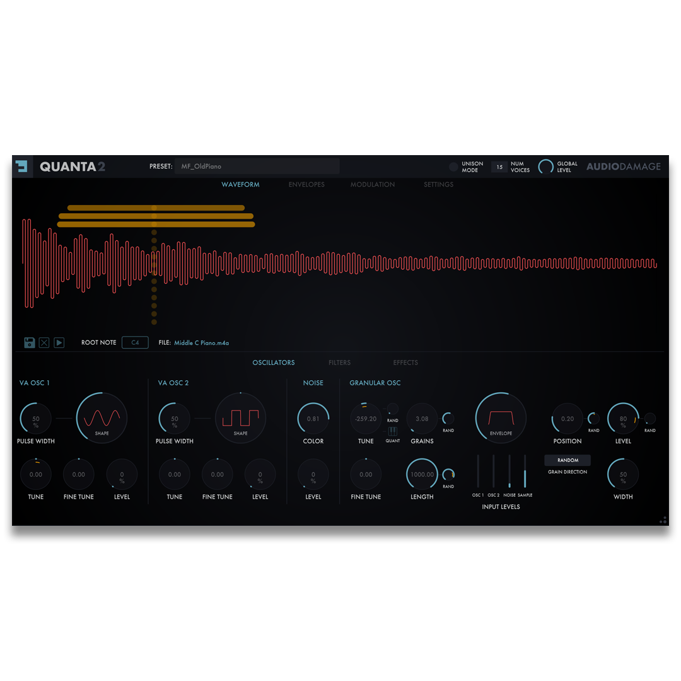Adjust the Global Level knob

546,166
